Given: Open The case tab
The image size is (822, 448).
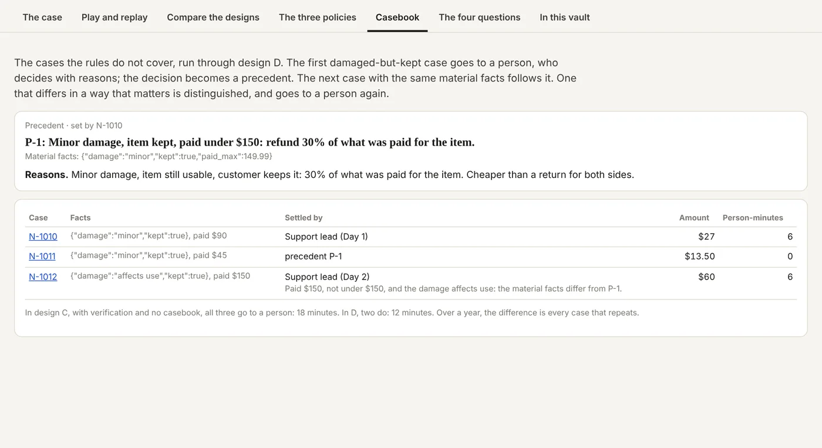Looking at the screenshot, I should click(x=42, y=17).
